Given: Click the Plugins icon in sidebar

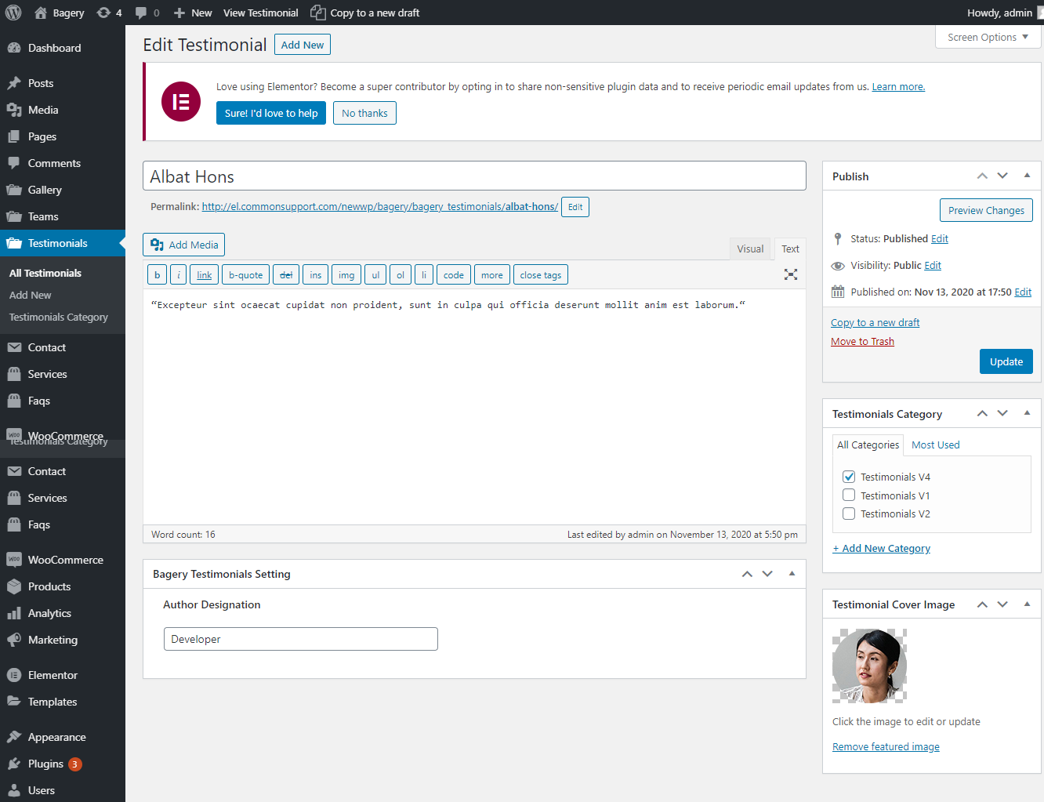Looking at the screenshot, I should coord(14,764).
